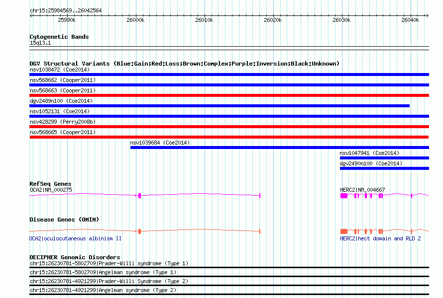This screenshot has width=443, height=298.
Task: Click the 25990k ruler position
Action: (x=67, y=20)
